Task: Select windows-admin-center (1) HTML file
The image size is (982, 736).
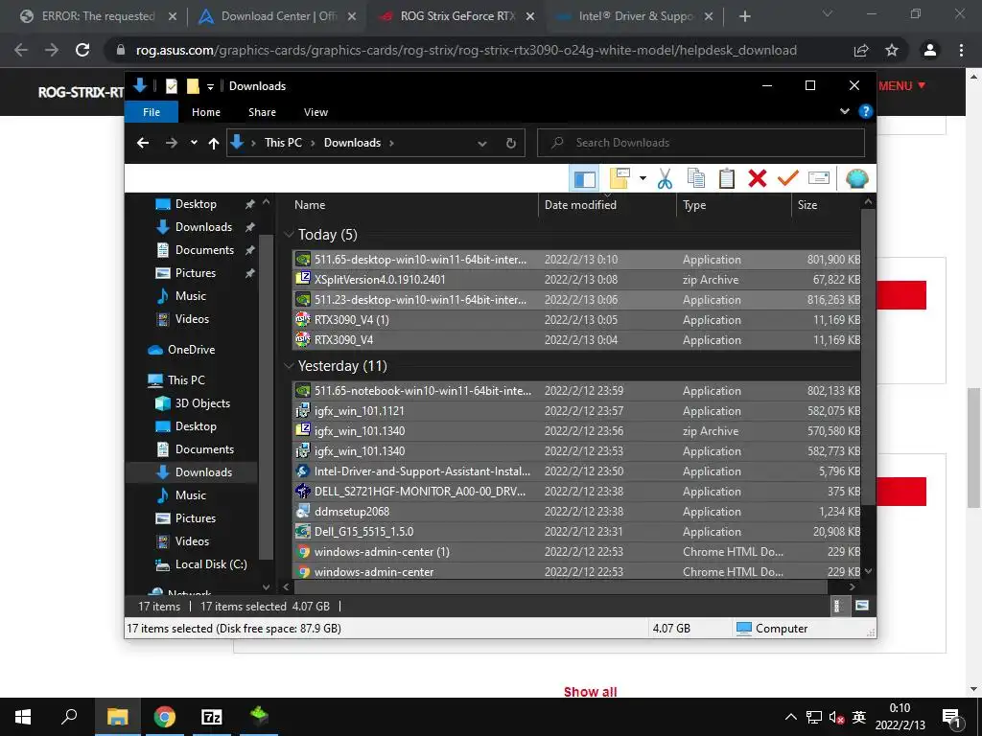Action: point(576,551)
